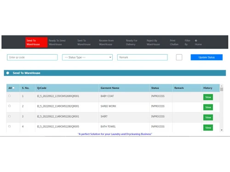
Task: Click INPROCESS status of BABY COAT
Action: (x=158, y=96)
